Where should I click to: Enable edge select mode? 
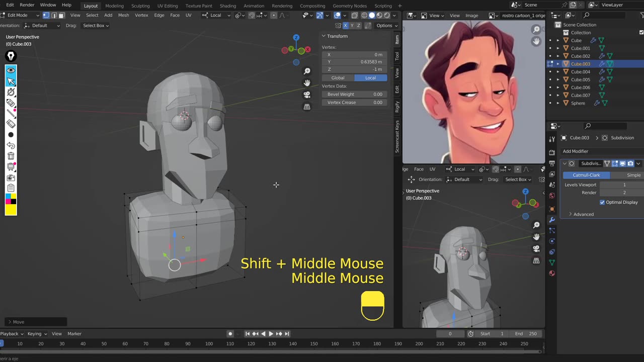tap(54, 15)
